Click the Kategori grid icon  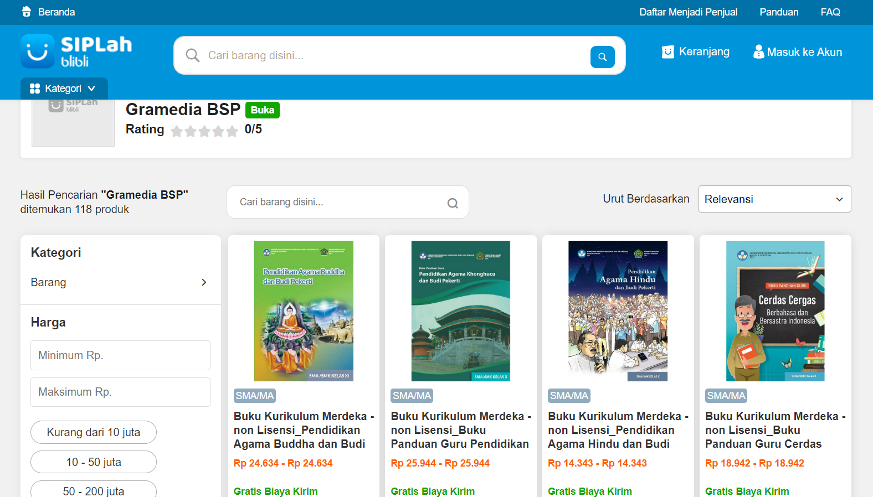point(35,89)
